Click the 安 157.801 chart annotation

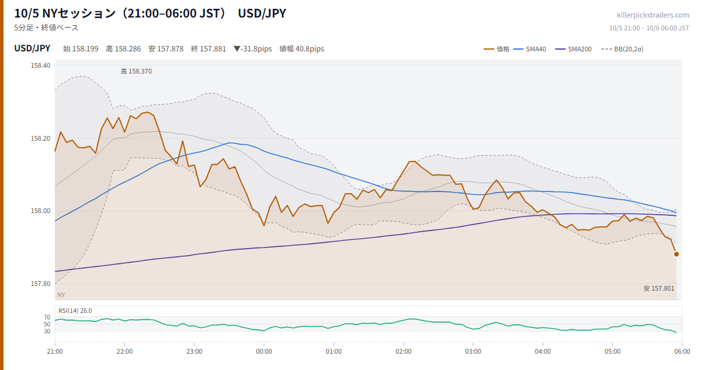coord(659,288)
